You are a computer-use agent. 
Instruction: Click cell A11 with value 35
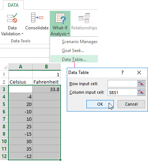point(20,149)
